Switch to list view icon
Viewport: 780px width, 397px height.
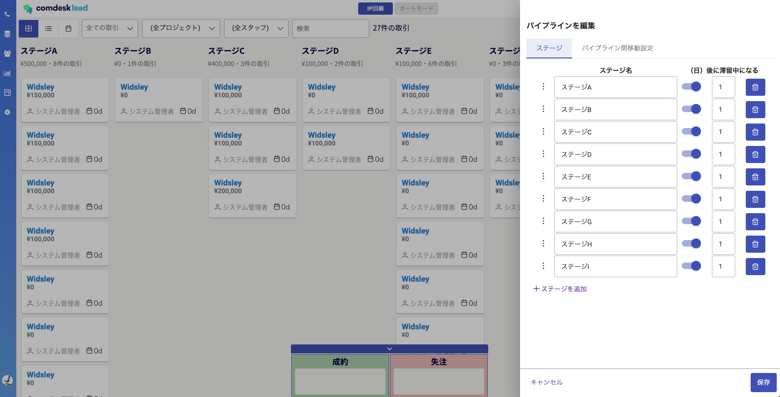coord(48,29)
